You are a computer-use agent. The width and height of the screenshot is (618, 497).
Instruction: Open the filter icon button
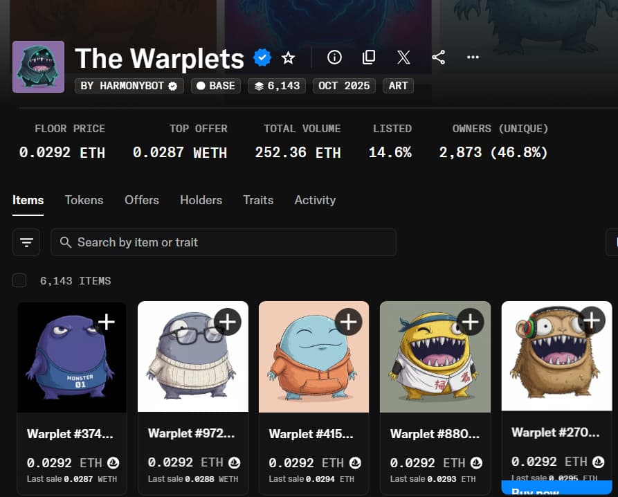point(26,242)
